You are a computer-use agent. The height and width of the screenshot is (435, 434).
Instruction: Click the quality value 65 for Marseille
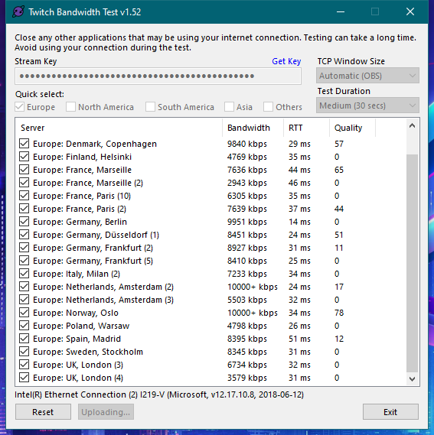339,170
